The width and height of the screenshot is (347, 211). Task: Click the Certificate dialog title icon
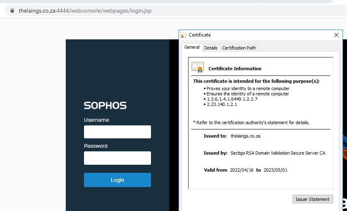coord(183,35)
